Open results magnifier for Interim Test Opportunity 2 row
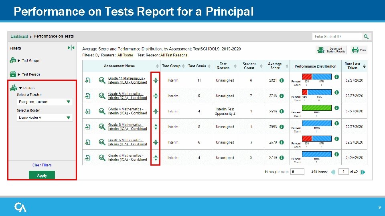385x216 pixels. (x=102, y=111)
